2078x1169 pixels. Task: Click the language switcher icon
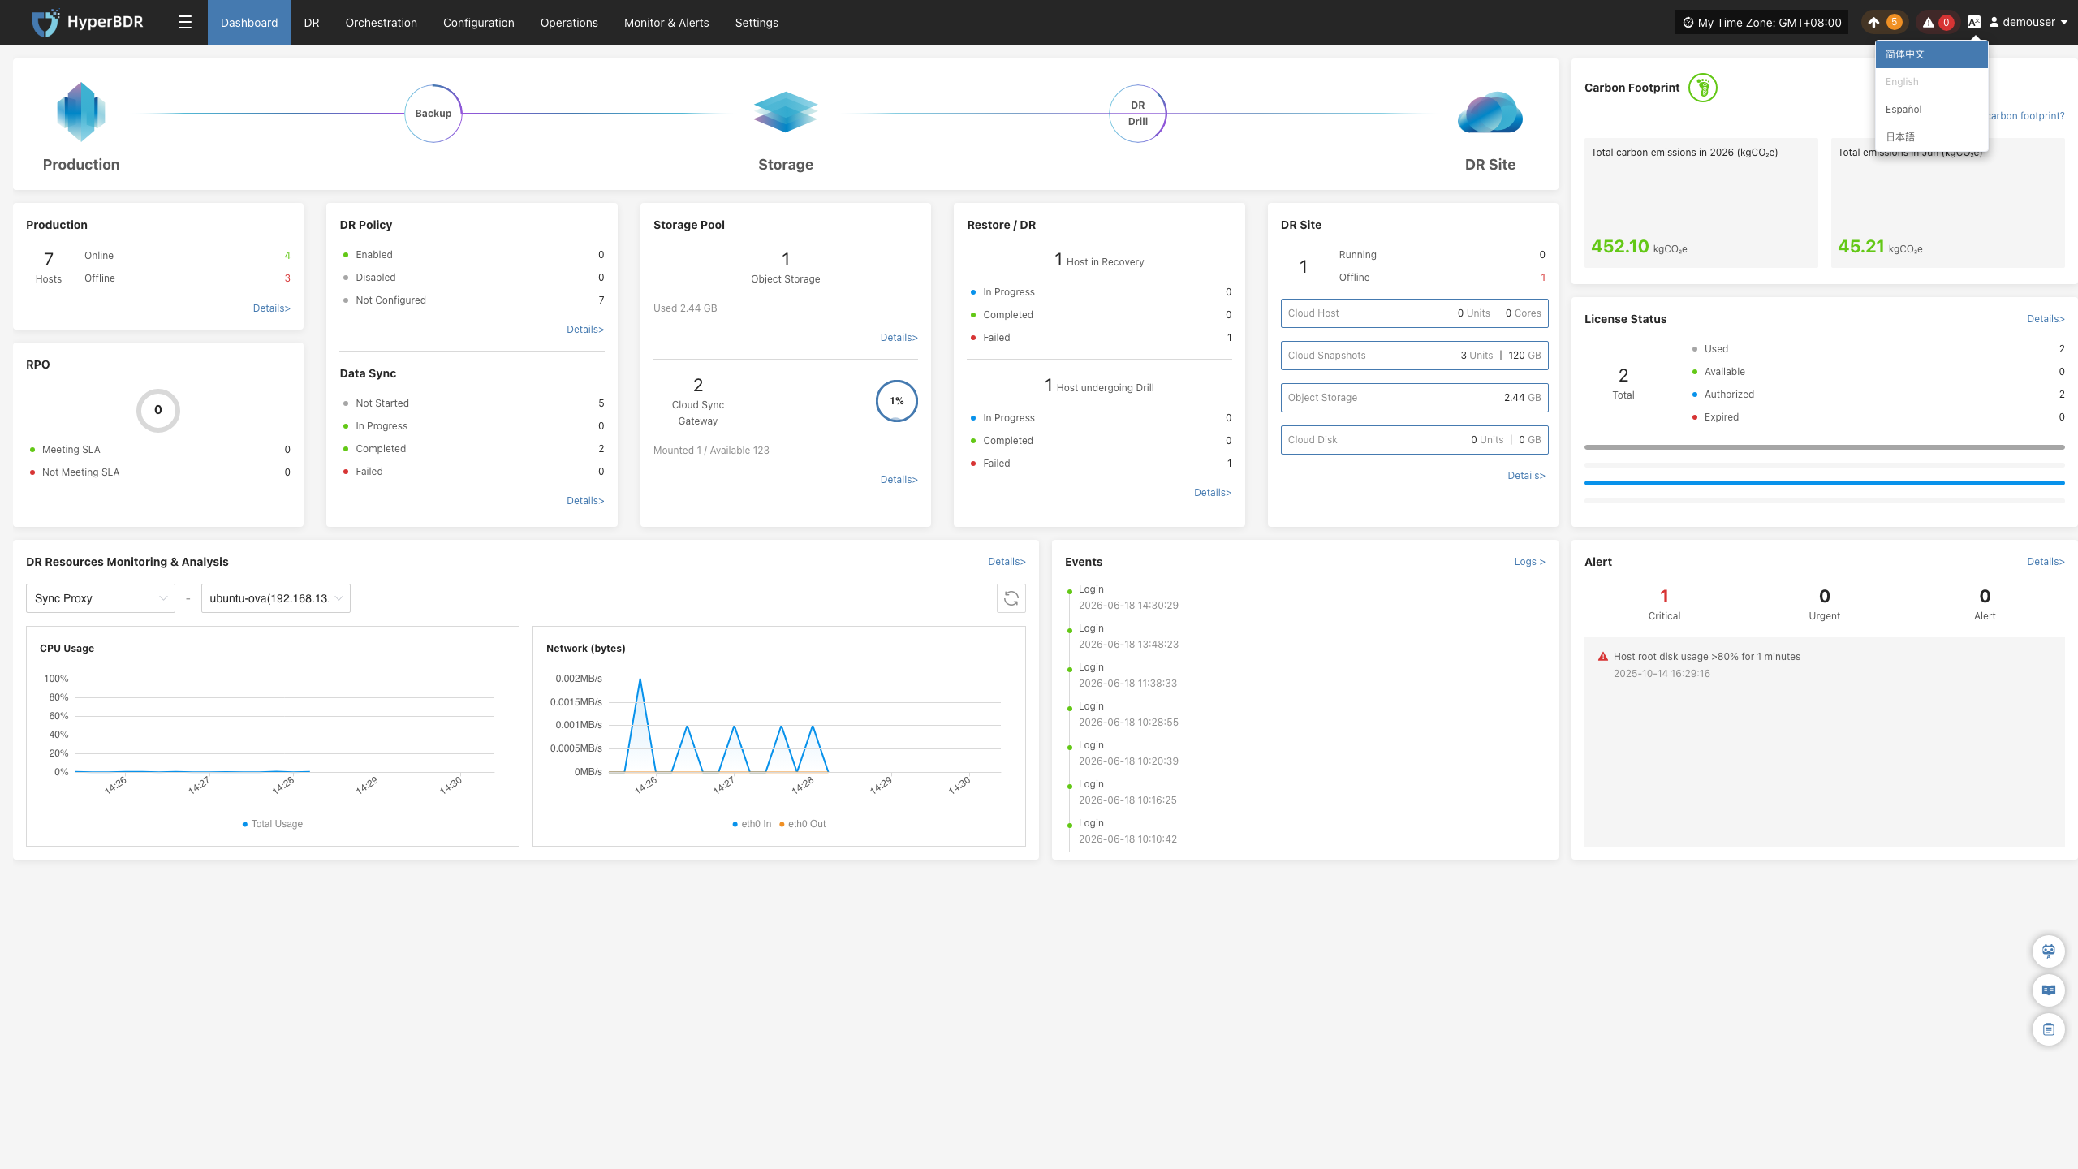pyautogui.click(x=1974, y=23)
